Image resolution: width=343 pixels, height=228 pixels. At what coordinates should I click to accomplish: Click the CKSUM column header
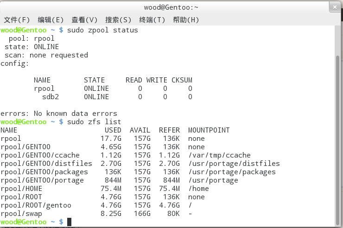tap(182, 80)
